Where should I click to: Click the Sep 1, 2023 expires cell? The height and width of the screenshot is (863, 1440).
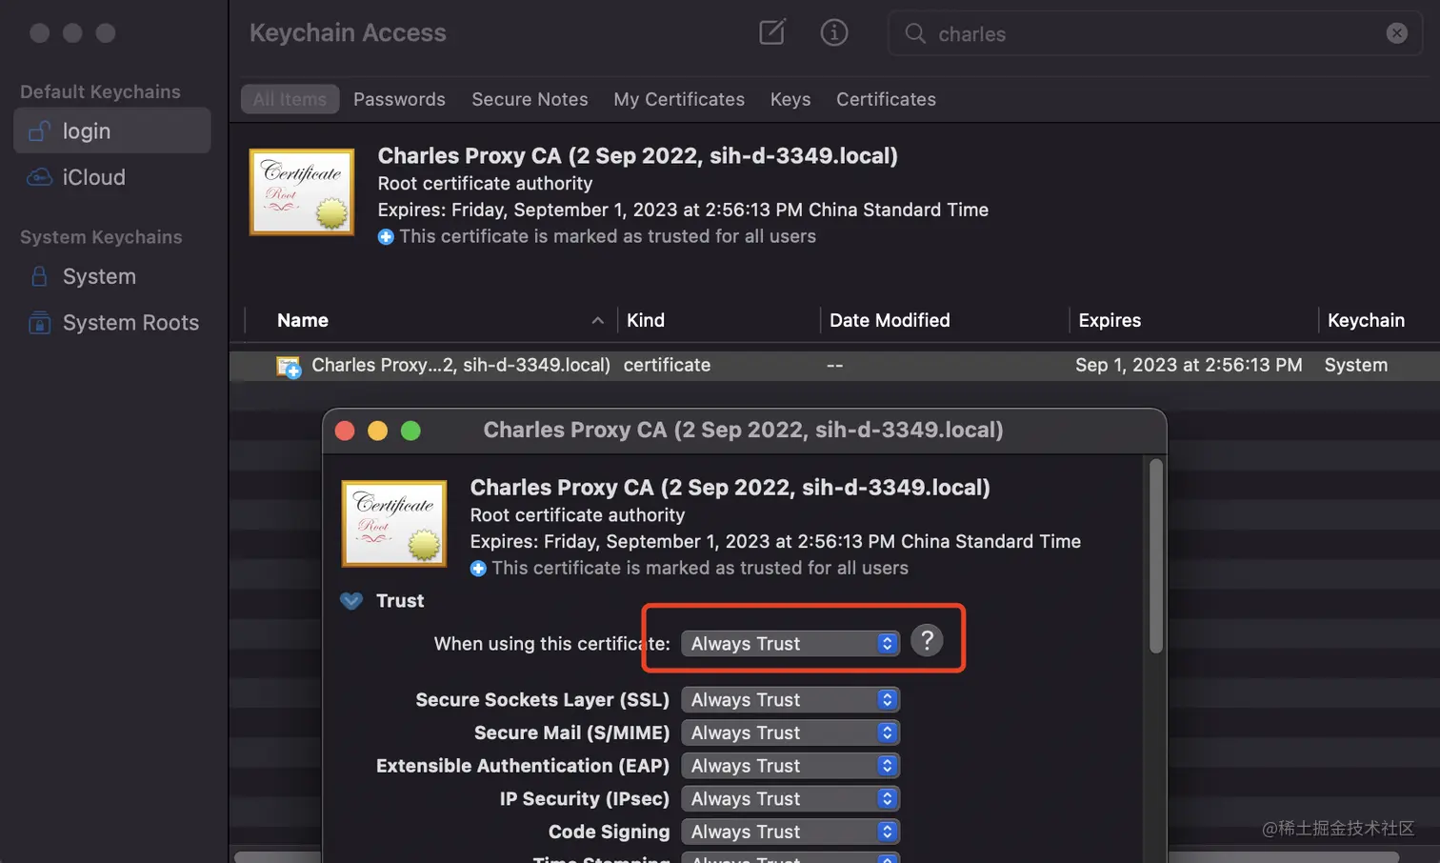coord(1189,366)
